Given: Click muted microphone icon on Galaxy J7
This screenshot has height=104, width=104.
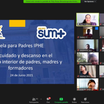Looking at the screenshot, I should (78, 37).
